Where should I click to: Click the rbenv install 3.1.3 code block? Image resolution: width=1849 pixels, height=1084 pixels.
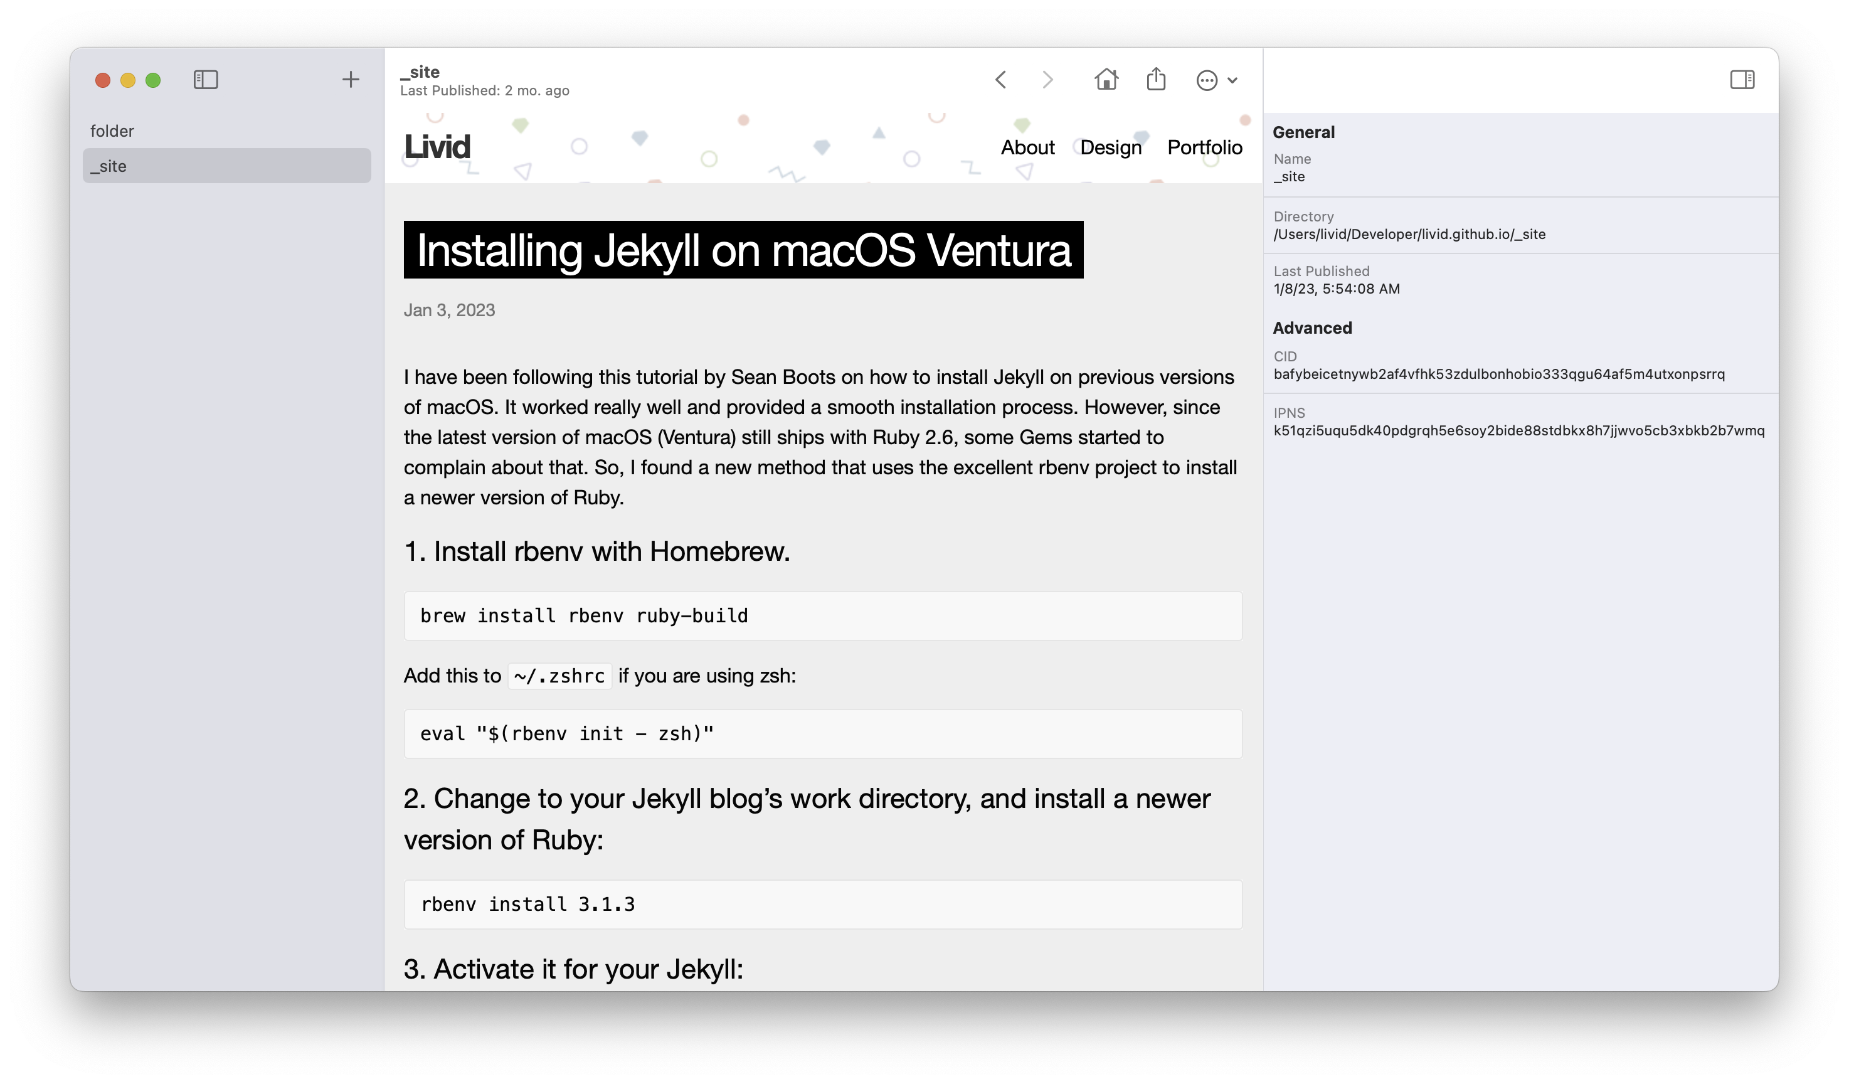point(822,904)
